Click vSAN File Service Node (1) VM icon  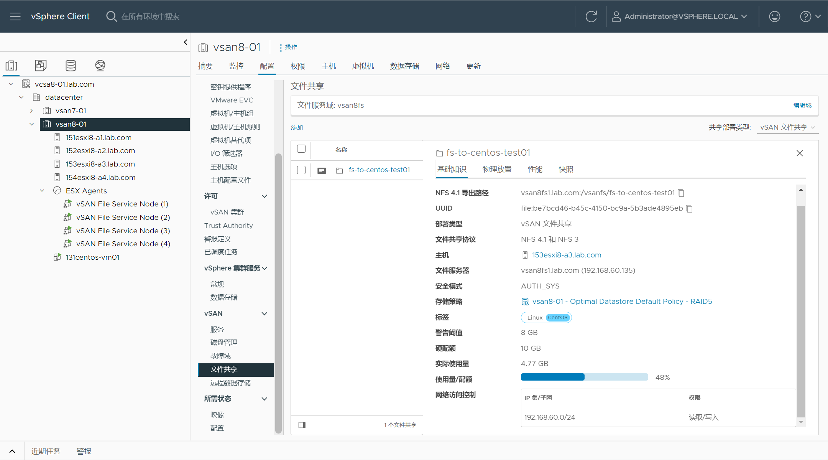pos(67,204)
